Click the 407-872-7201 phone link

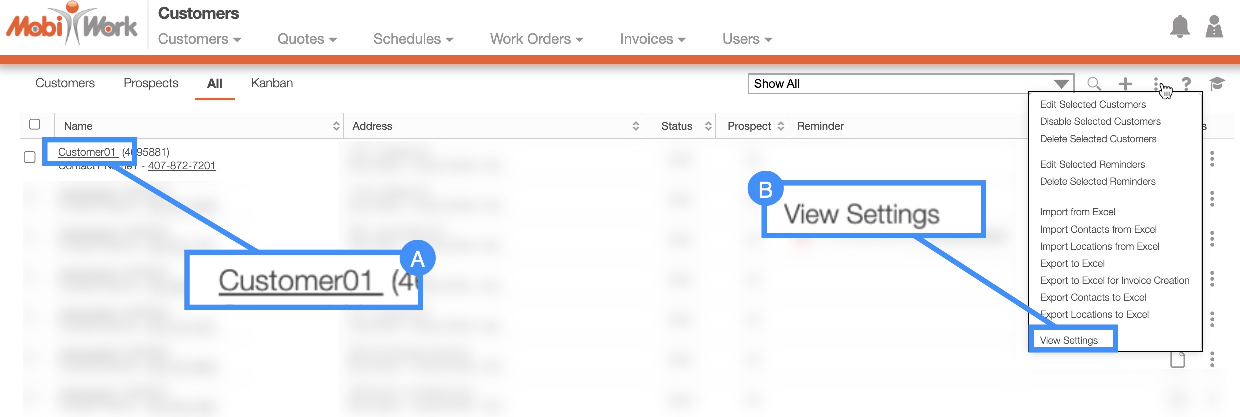(182, 166)
